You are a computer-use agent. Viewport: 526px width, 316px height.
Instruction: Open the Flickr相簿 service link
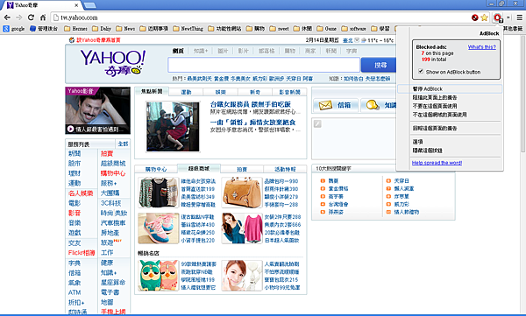click(x=82, y=253)
